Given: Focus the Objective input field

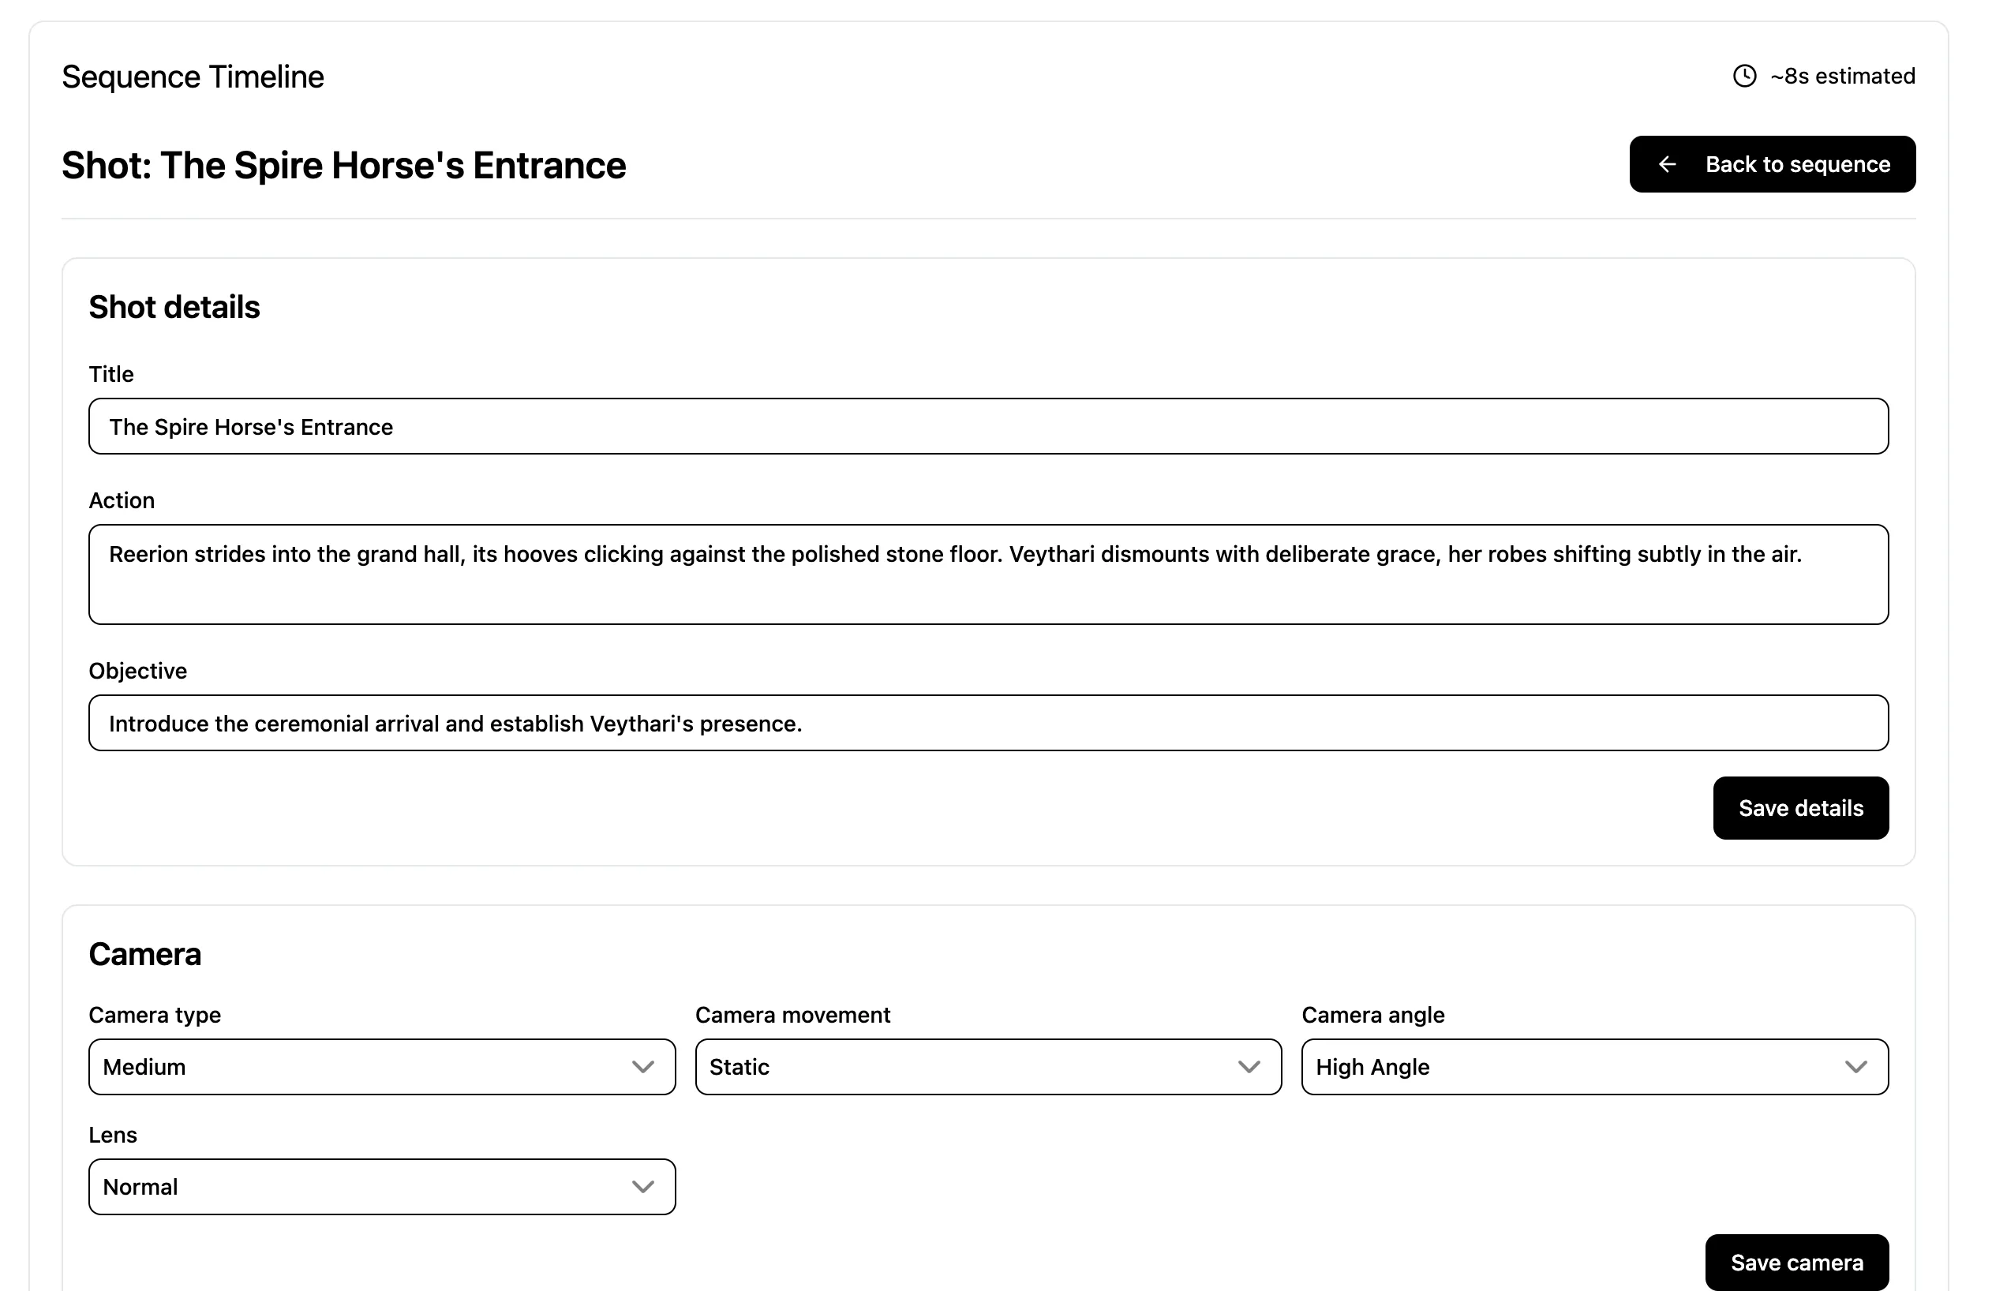Looking at the screenshot, I should click(x=988, y=723).
